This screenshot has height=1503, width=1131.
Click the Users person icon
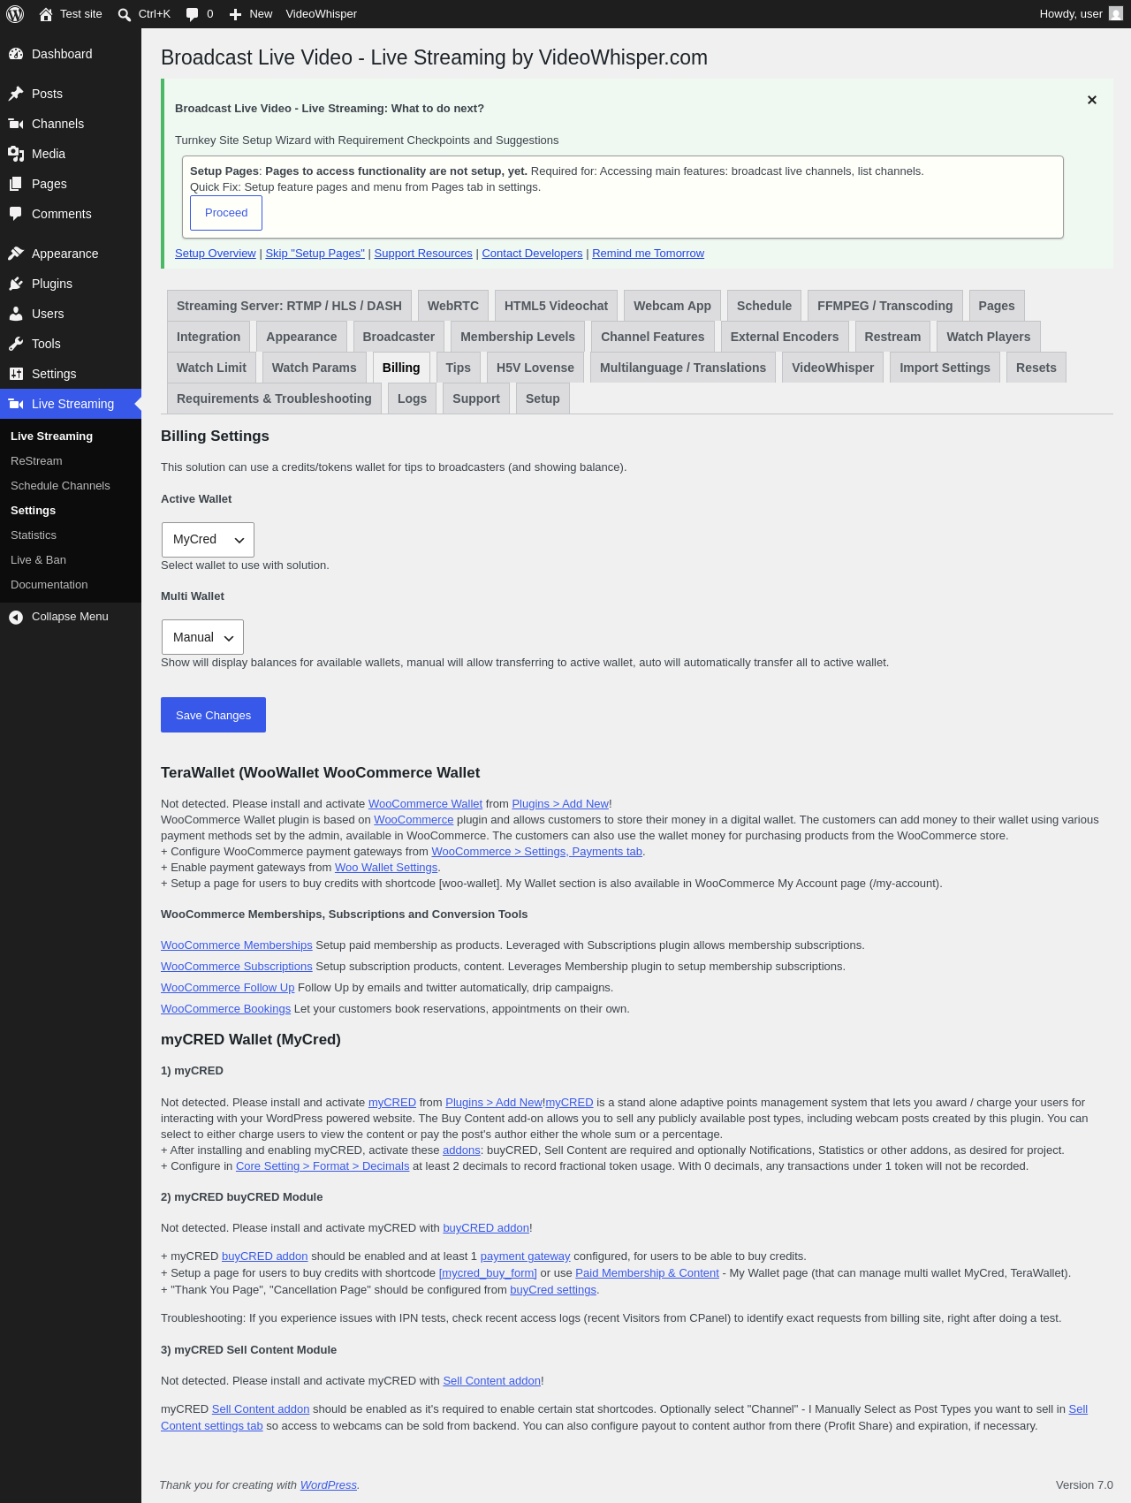[x=16, y=314]
